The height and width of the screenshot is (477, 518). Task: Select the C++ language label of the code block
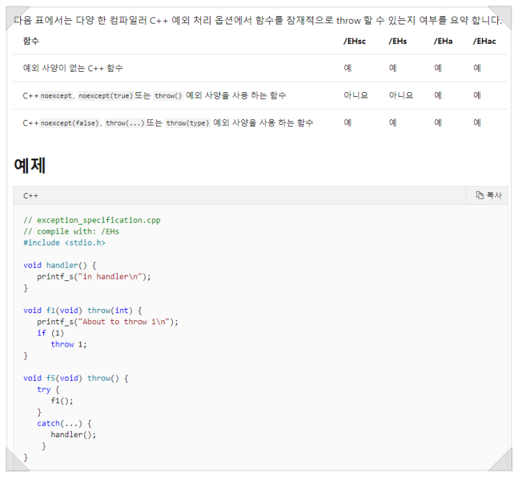coord(31,196)
